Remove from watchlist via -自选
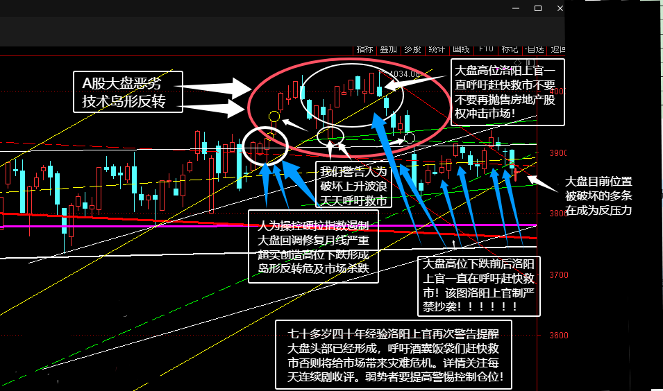 534,50
